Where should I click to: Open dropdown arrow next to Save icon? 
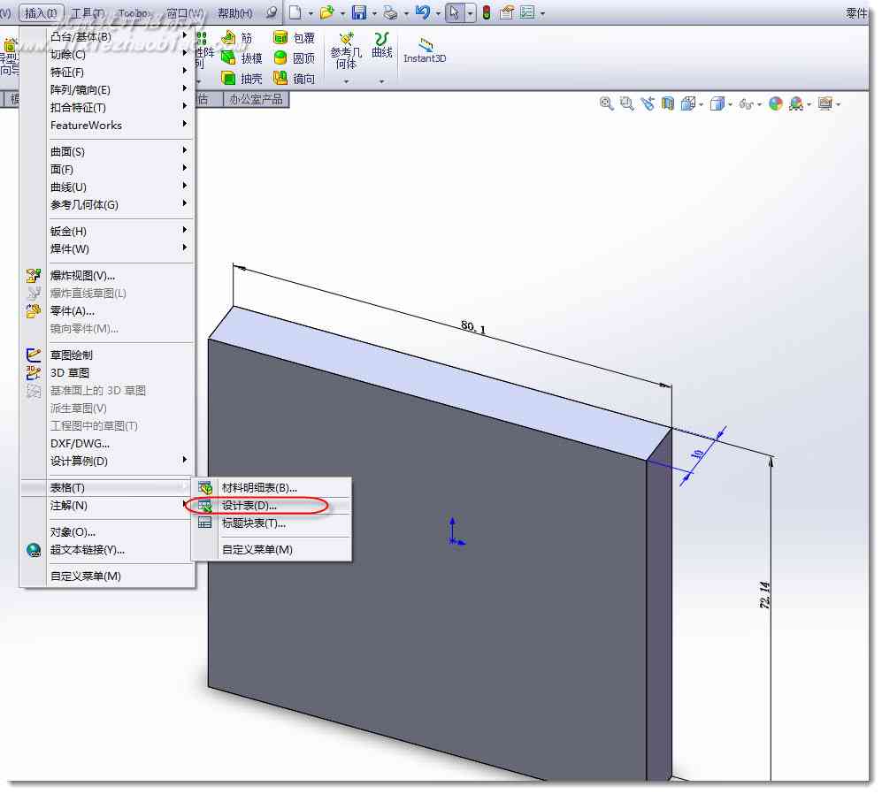tap(374, 13)
